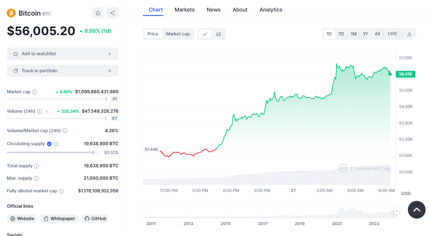The height and width of the screenshot is (236, 430).
Task: Set chart range to All
Action: pos(377,34)
